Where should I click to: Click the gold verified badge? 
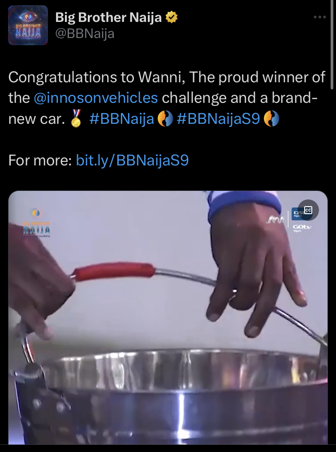pos(171,17)
